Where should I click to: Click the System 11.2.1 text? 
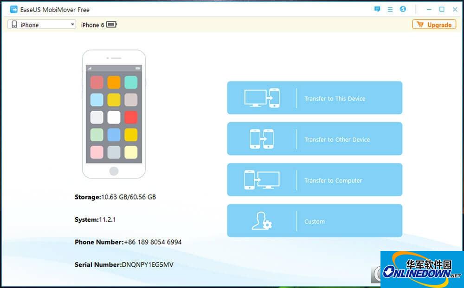pyautogui.click(x=95, y=219)
